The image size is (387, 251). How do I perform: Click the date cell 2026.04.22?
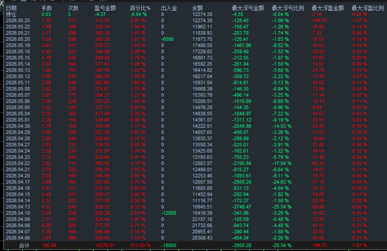pyautogui.click(x=18, y=163)
